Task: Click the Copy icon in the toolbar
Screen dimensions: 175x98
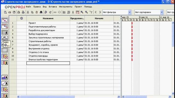Action: (32, 12)
